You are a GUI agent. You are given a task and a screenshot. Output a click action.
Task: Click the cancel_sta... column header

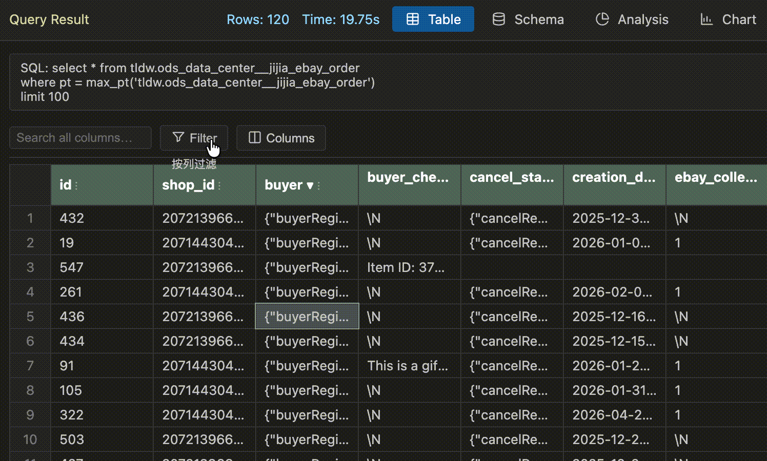(512, 185)
